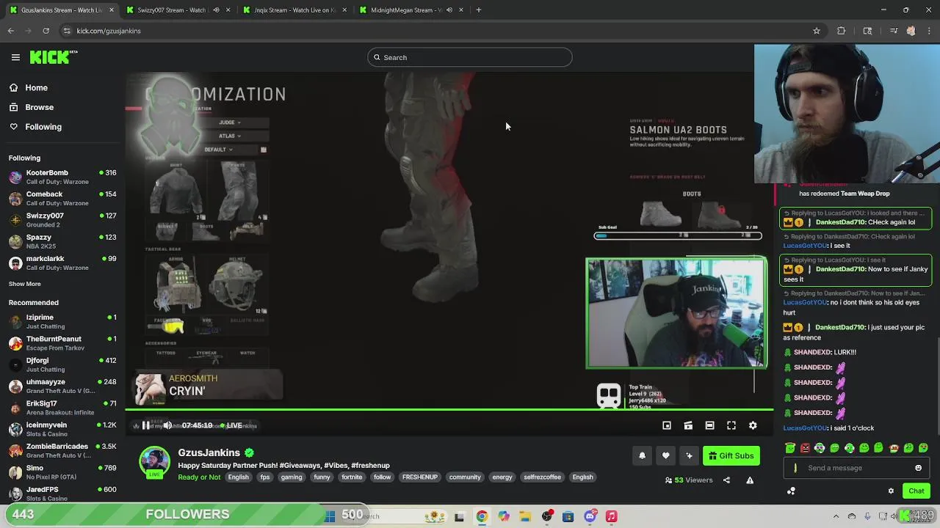
Task: Toggle notification bell for channel
Action: [x=642, y=456]
